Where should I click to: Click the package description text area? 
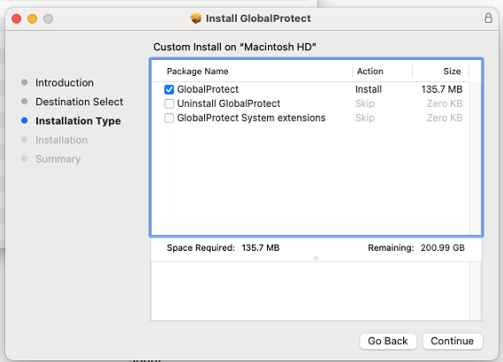[x=310, y=290]
